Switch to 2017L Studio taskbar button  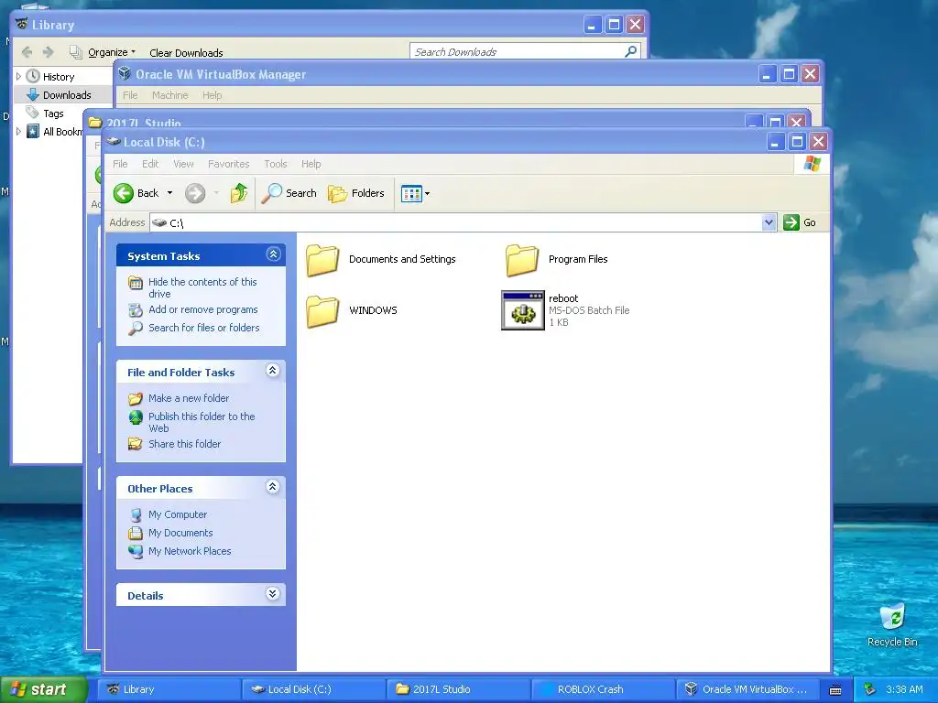click(459, 689)
